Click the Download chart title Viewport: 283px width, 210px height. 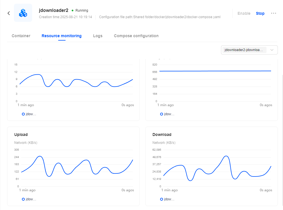point(162,135)
